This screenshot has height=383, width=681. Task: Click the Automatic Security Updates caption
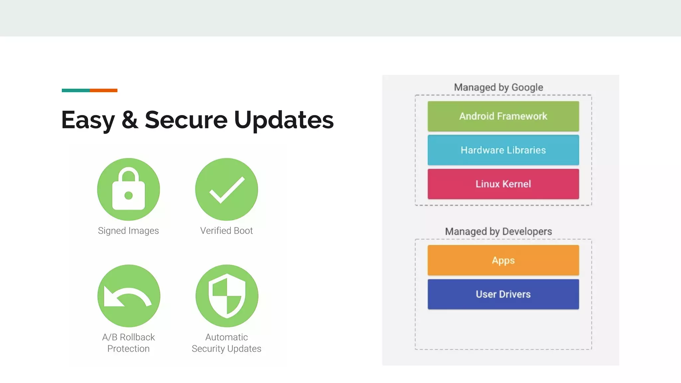[x=226, y=343]
